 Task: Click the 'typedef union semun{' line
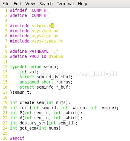(x=34, y=67)
